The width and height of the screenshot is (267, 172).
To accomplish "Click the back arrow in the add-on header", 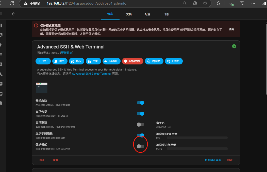I will [x=13, y=14].
